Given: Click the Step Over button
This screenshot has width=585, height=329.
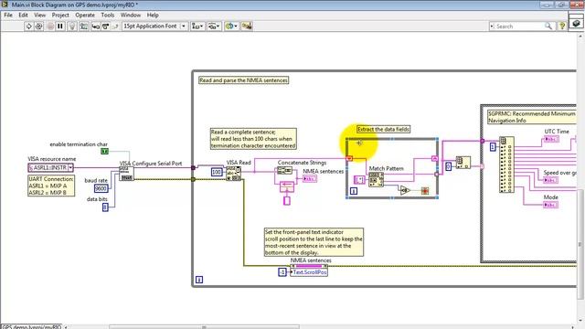Looking at the screenshot, I should [x=106, y=27].
